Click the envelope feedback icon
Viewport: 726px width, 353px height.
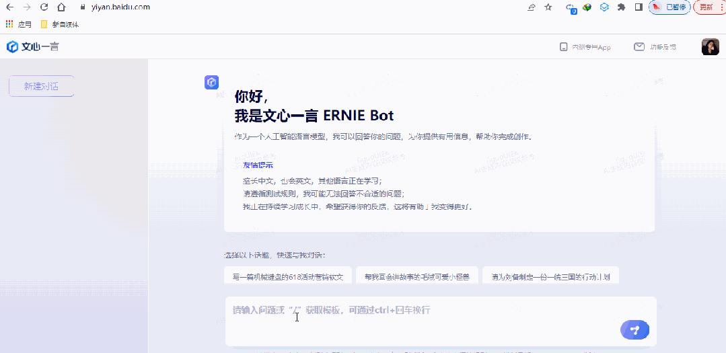639,46
